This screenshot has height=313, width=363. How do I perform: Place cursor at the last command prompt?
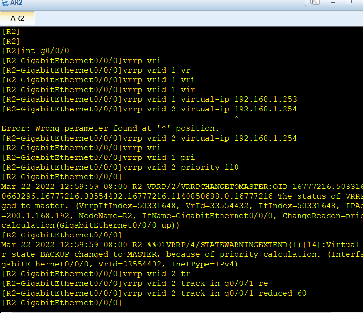pyautogui.click(x=123, y=303)
